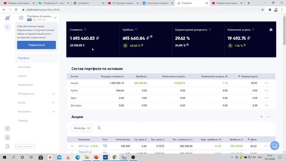Open the ОГК-2 ао stock link
286x161 pixels.
click(x=84, y=146)
